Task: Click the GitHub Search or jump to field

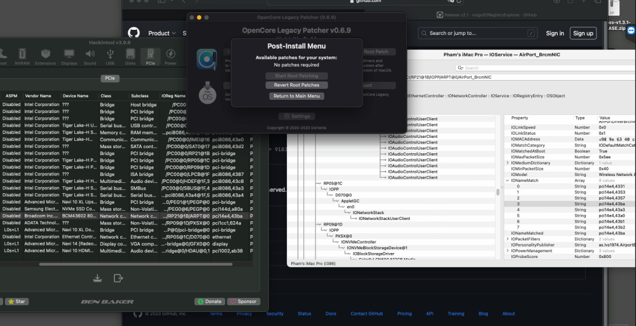Action: pyautogui.click(x=478, y=33)
